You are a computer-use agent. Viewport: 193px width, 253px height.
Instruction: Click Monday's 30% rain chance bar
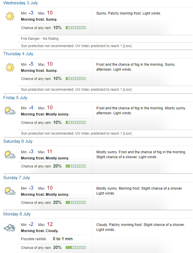(x=76, y=247)
